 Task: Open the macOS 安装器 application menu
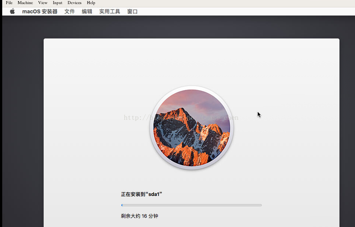point(40,11)
